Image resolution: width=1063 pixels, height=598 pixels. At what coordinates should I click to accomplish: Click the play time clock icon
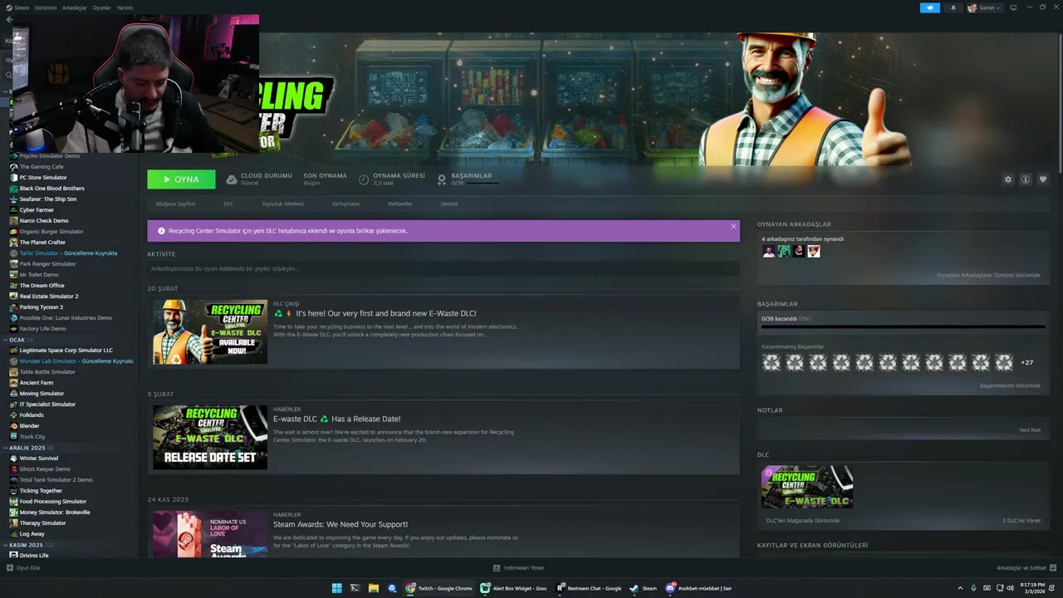(x=364, y=179)
